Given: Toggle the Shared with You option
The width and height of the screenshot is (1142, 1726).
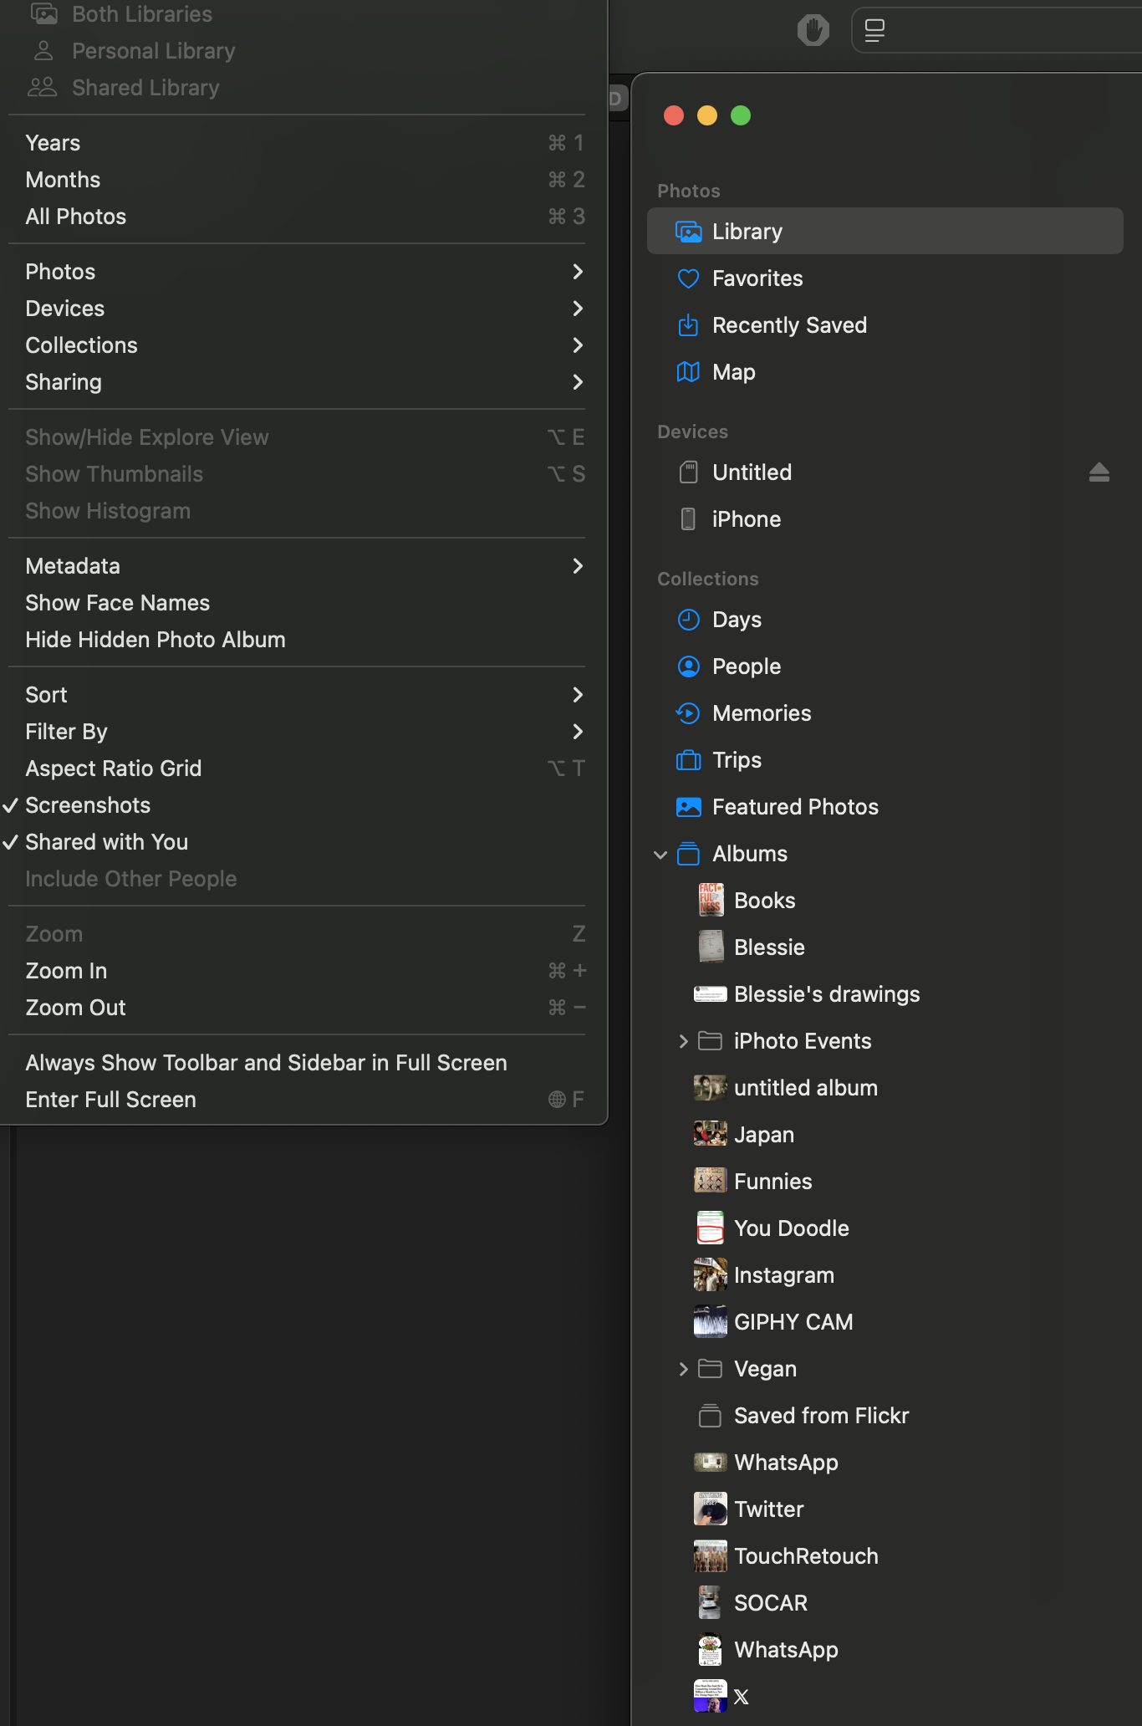Looking at the screenshot, I should [x=106, y=842].
